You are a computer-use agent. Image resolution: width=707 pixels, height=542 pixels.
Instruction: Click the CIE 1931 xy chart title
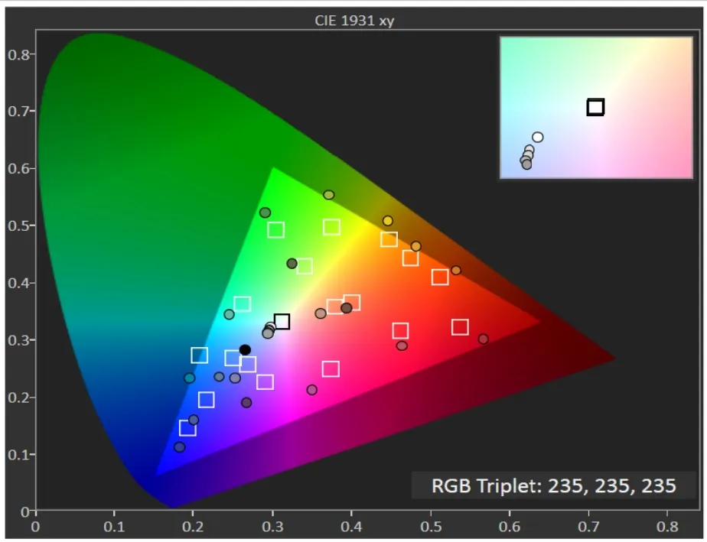[354, 21]
